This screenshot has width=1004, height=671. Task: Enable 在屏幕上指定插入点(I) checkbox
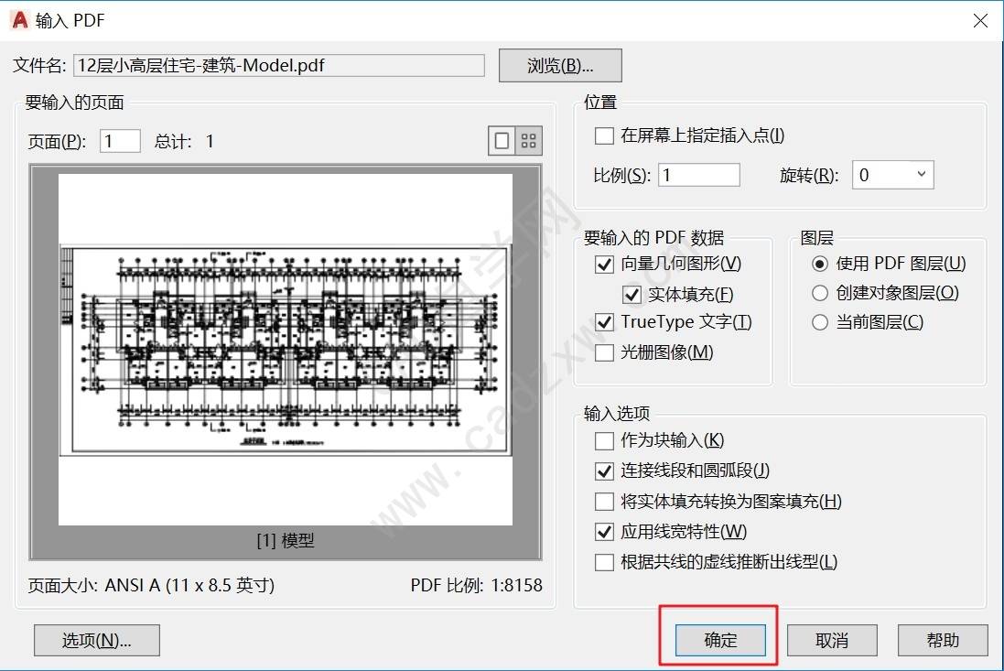[604, 135]
